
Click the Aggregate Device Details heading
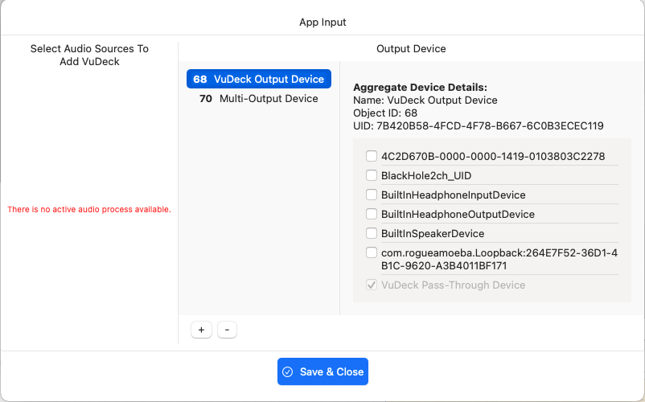click(421, 87)
